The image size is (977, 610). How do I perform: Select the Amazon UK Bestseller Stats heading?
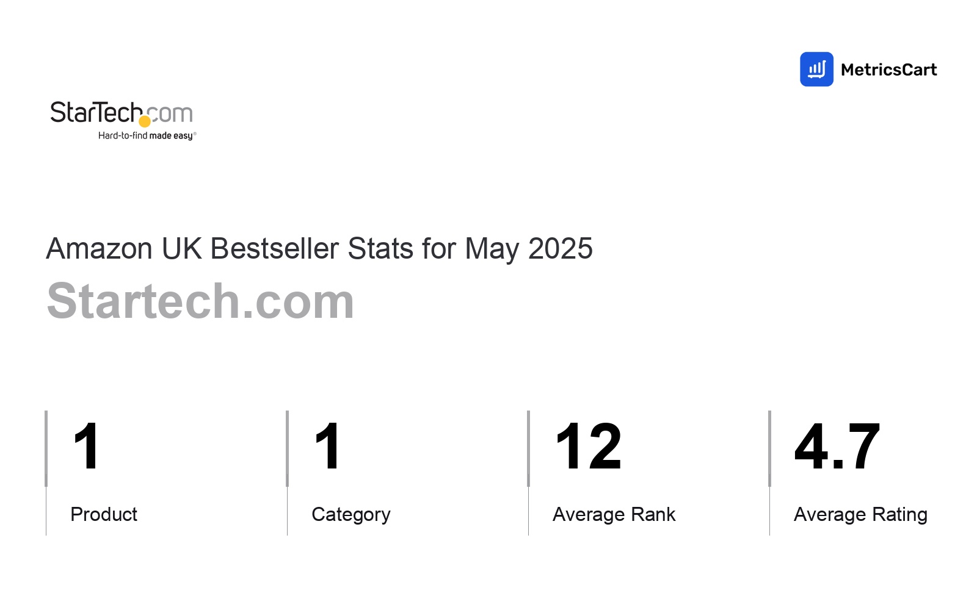pyautogui.click(x=319, y=249)
